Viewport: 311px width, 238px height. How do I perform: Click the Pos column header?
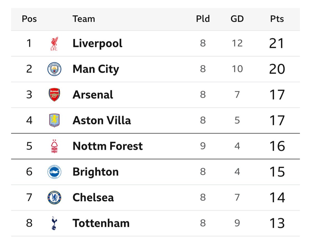point(29,19)
